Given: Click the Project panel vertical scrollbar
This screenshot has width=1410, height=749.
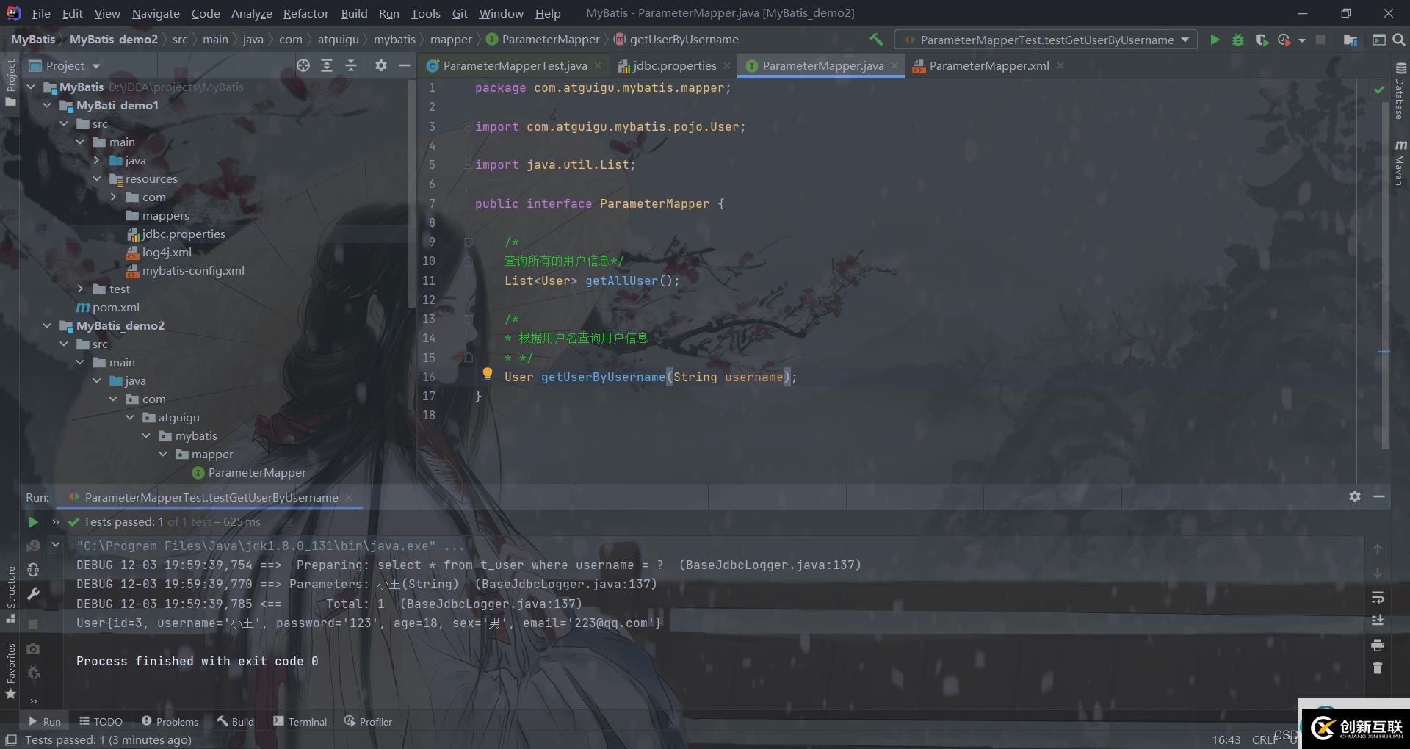Looking at the screenshot, I should 411,195.
